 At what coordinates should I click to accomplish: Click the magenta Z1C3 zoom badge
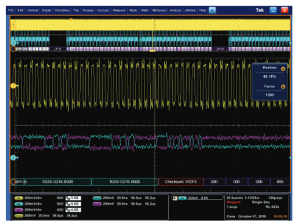(x=97, y=204)
